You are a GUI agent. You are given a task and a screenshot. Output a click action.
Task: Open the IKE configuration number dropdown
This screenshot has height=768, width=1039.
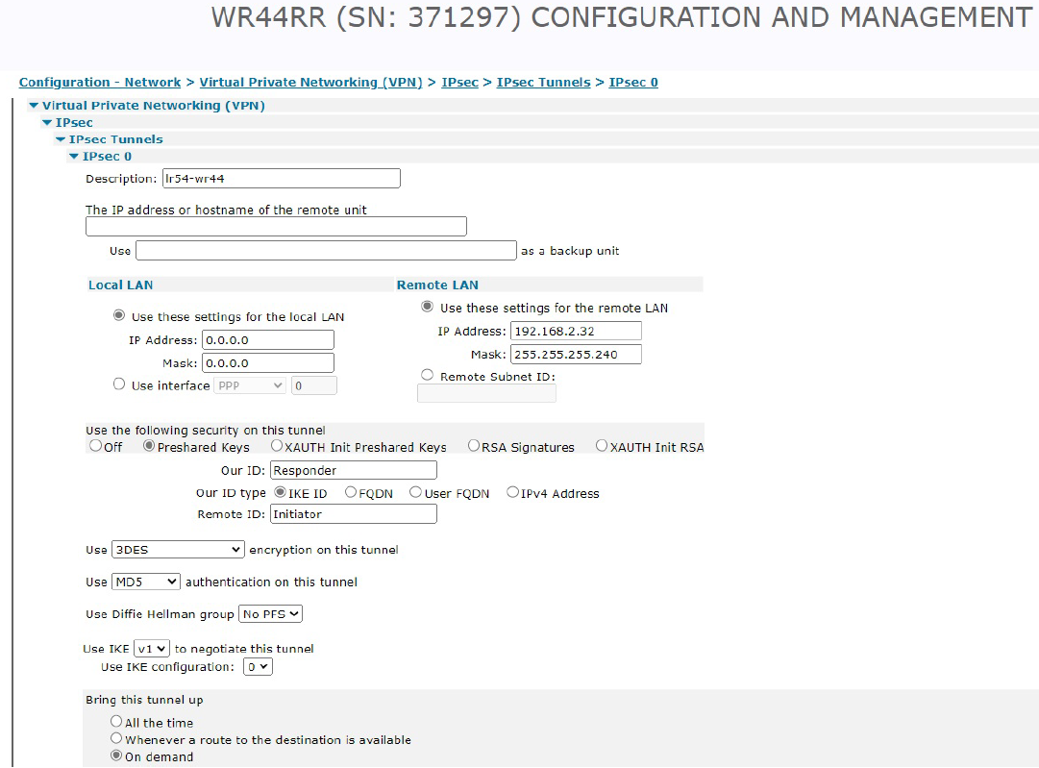[x=258, y=667]
